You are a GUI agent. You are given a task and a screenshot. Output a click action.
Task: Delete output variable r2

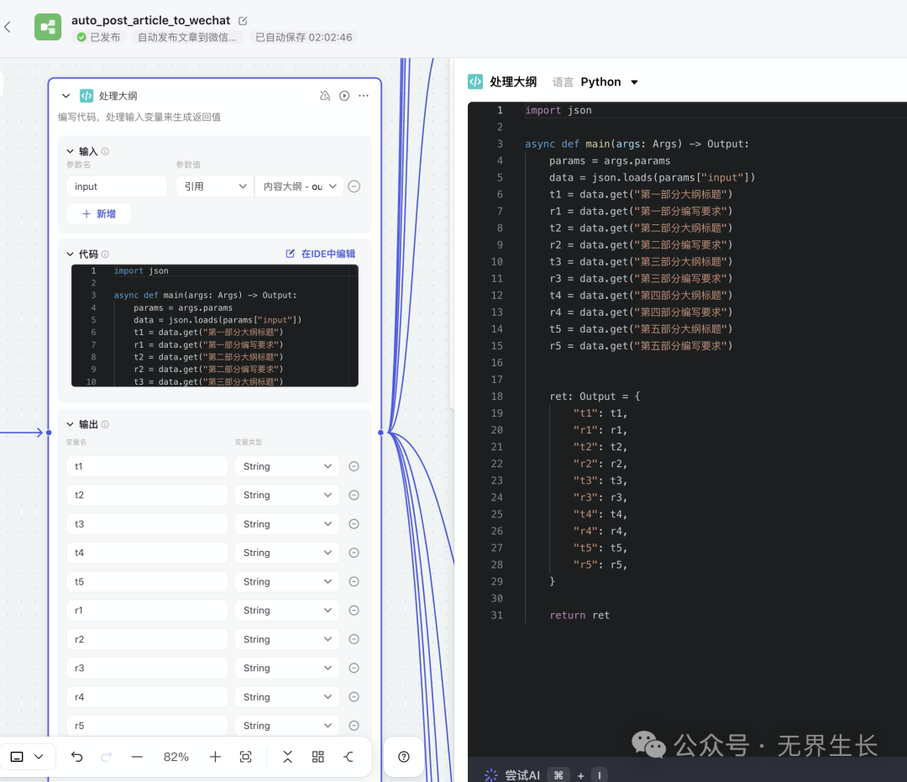[354, 639]
